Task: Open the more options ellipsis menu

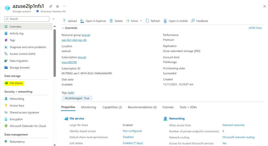Action: click(65, 6)
